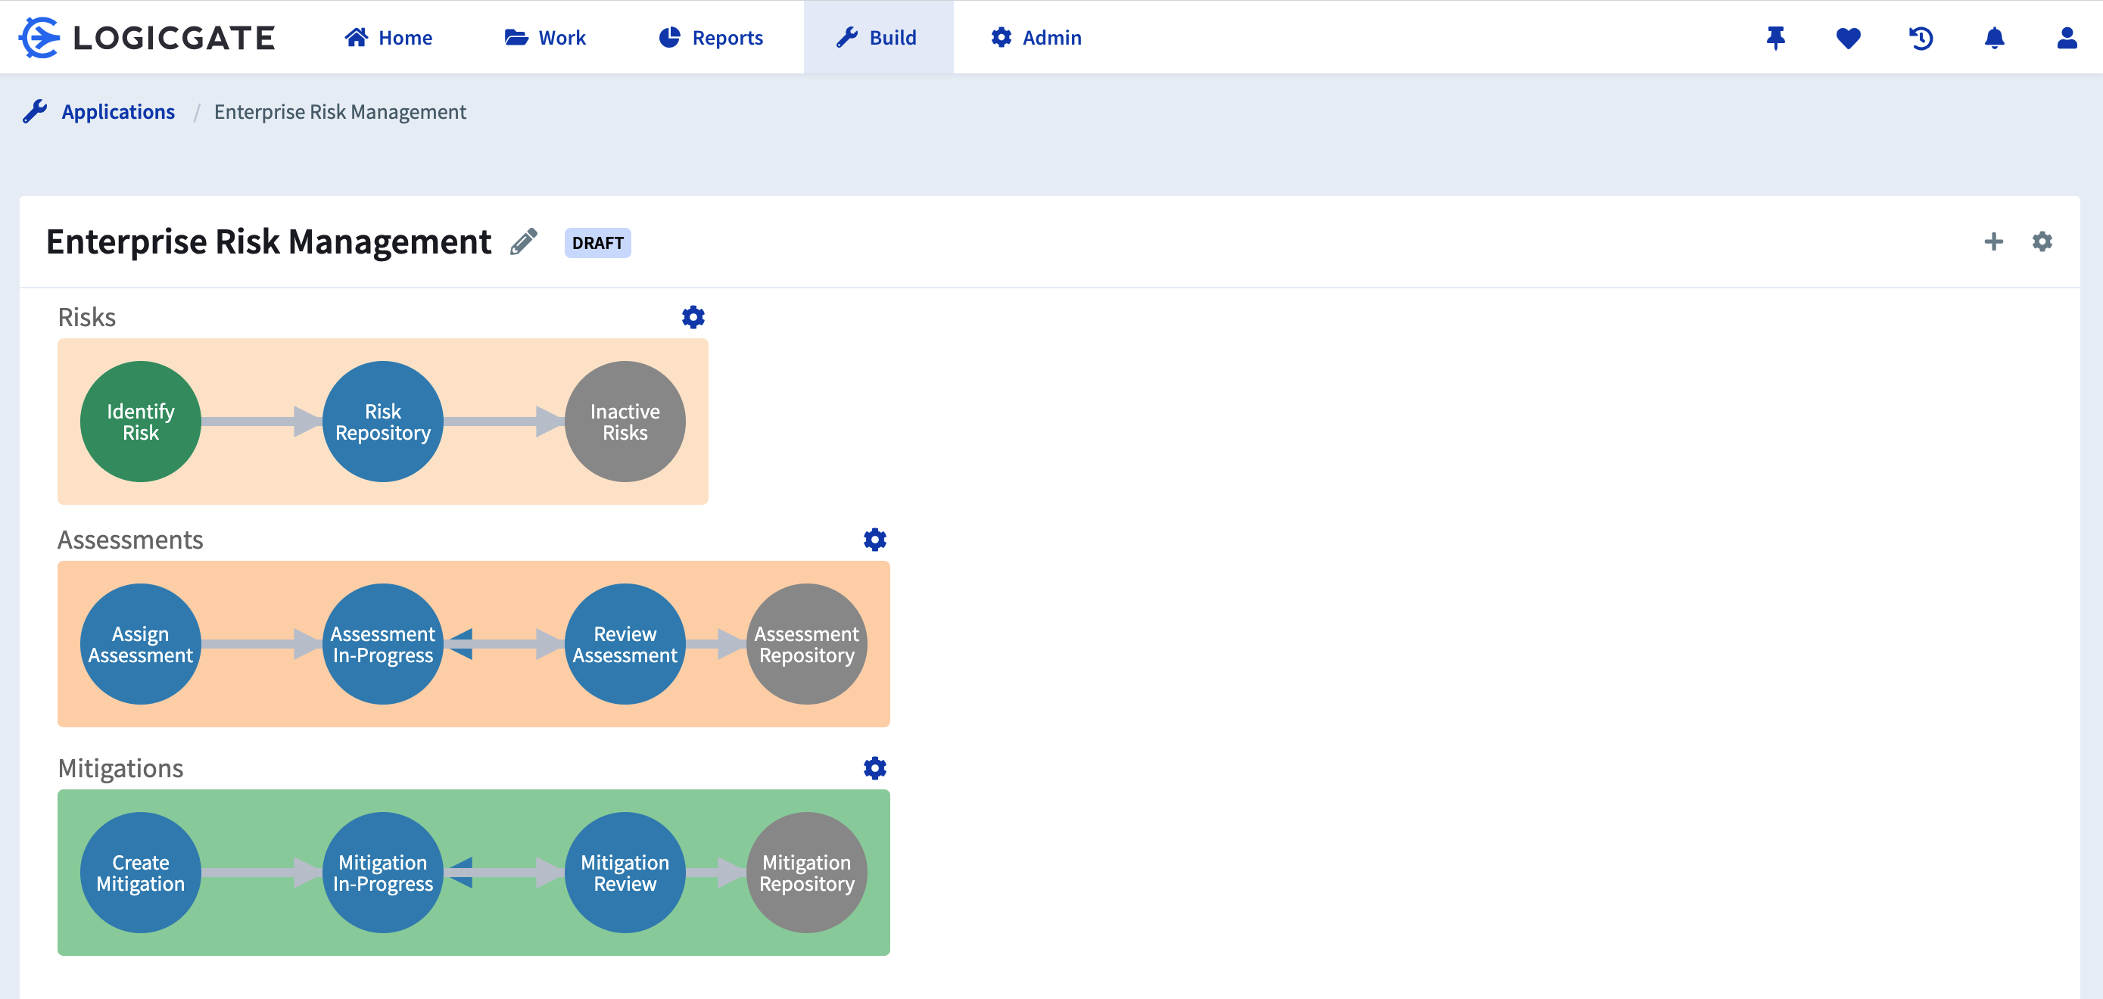Click the home icon in the navigation
The image size is (2103, 999).
click(356, 38)
